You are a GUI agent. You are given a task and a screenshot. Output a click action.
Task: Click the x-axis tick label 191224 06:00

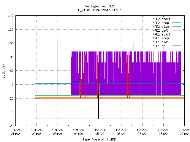click(121, 132)
